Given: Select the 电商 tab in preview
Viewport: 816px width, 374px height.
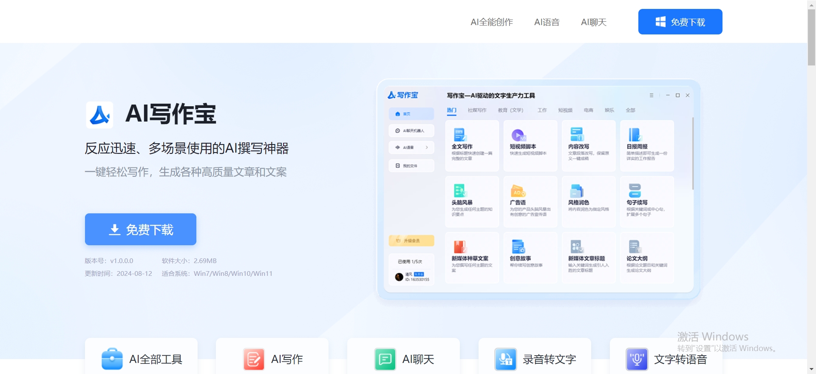Looking at the screenshot, I should (588, 110).
